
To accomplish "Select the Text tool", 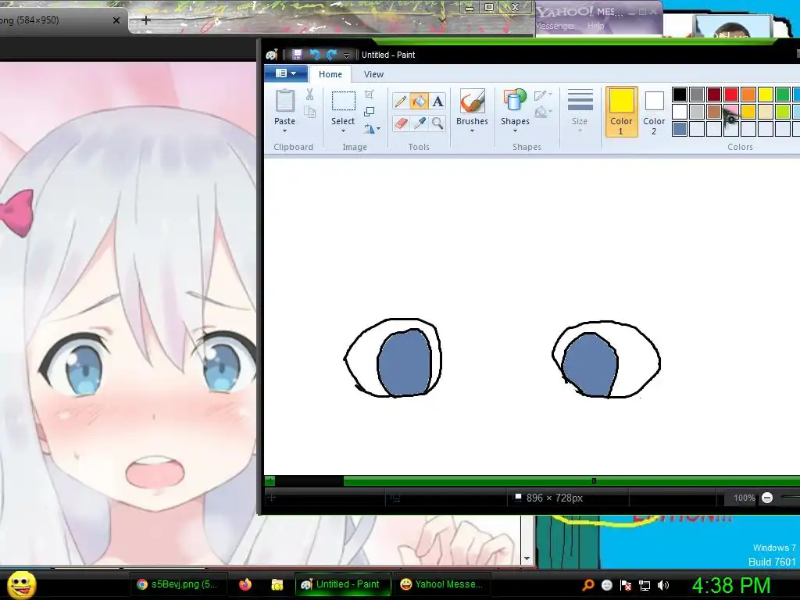I will pos(437,101).
